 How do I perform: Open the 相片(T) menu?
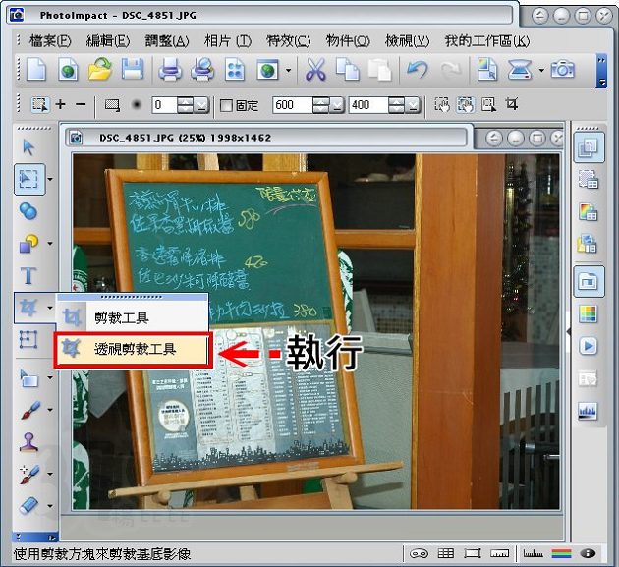[x=227, y=40]
